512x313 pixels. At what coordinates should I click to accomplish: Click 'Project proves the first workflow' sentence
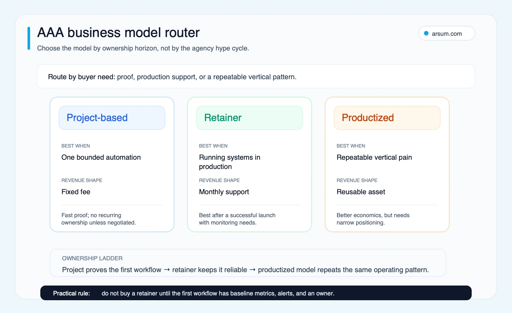(245, 270)
